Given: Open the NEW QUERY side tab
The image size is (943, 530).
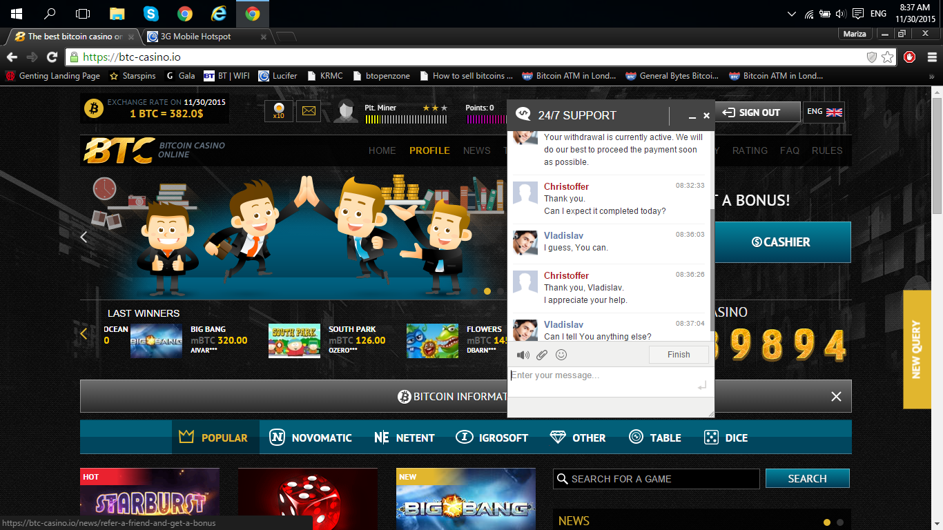Looking at the screenshot, I should [x=917, y=349].
